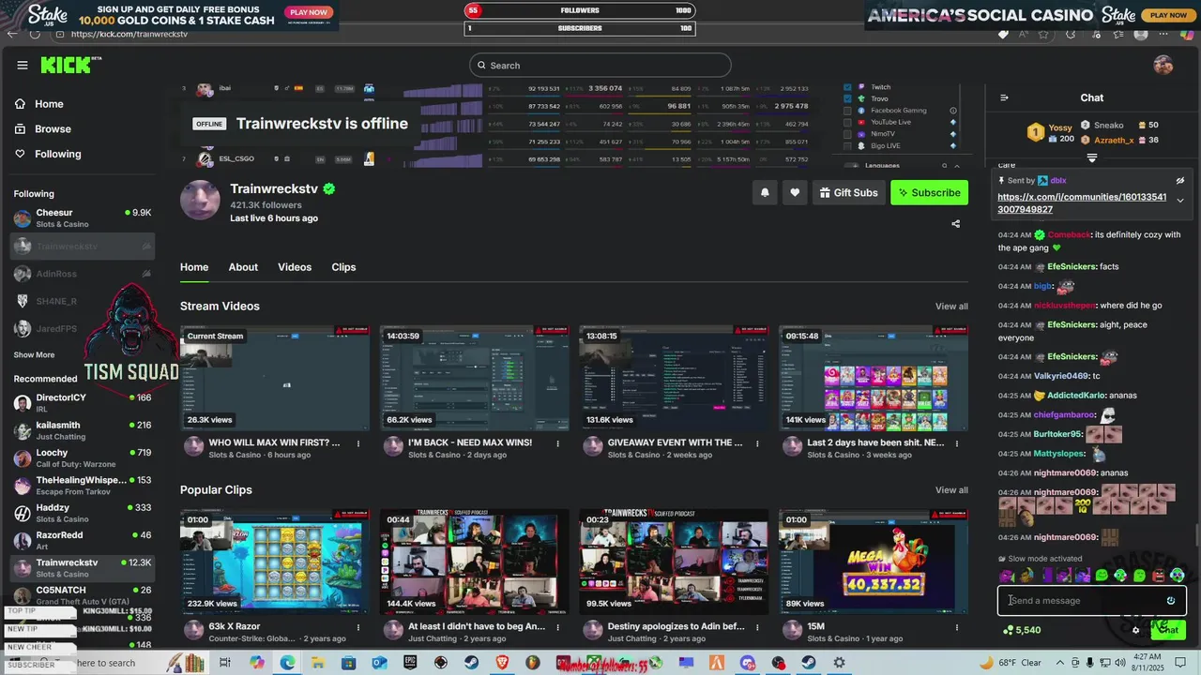
Task: Open options for WHO WILL MAX WIN FIRST video
Action: 357,443
